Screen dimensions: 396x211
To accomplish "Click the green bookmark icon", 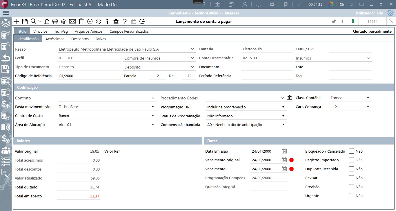I will [x=353, y=21].
